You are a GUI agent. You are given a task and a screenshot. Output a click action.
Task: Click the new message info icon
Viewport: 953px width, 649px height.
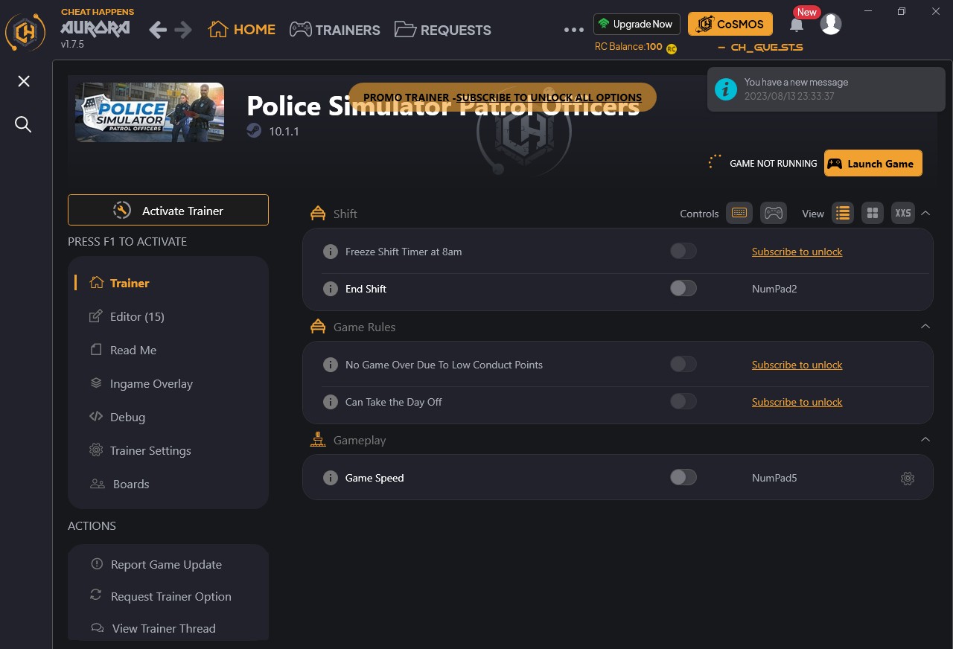pos(725,89)
